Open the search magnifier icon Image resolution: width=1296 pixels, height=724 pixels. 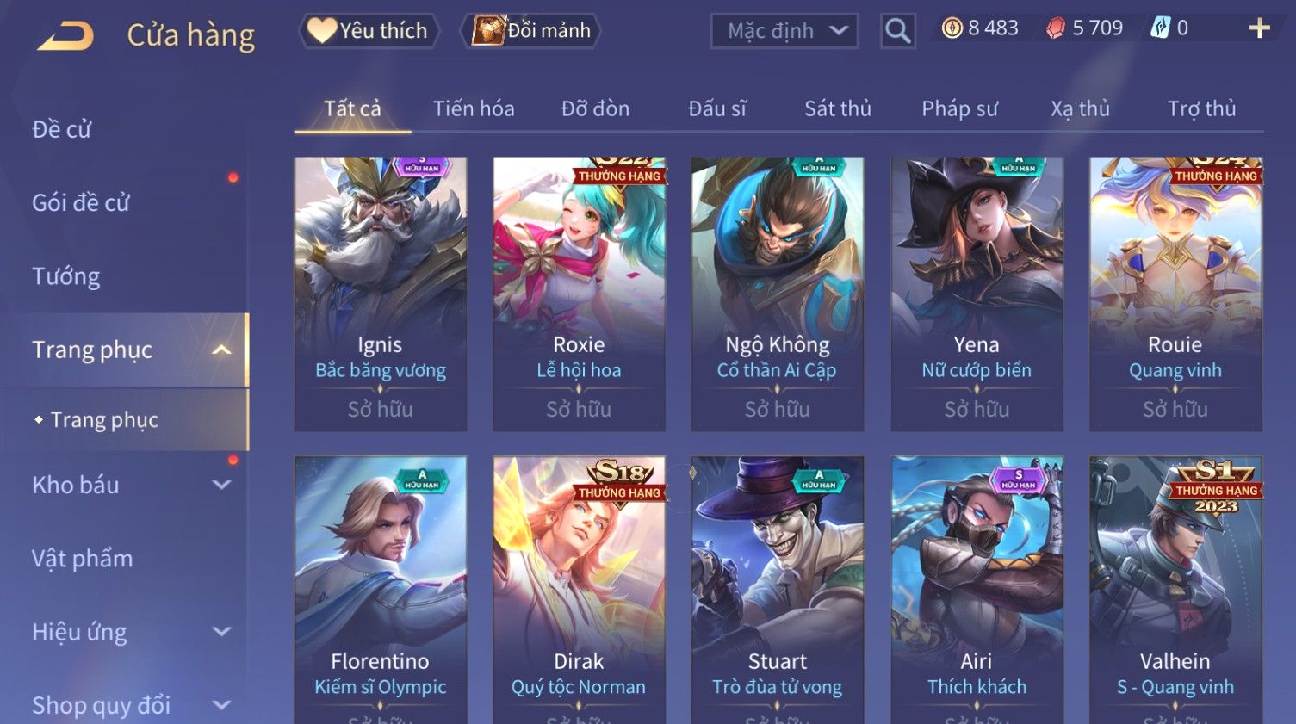point(897,31)
